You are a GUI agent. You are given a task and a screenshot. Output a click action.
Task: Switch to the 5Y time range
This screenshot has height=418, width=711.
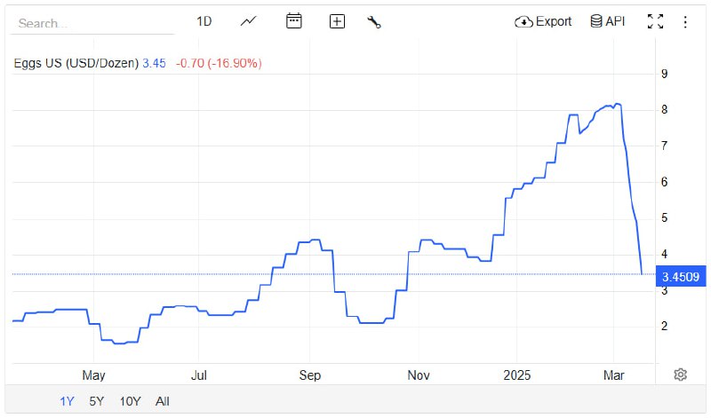pyautogui.click(x=96, y=401)
